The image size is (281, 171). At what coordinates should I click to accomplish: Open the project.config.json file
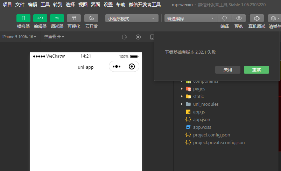coord(211,135)
